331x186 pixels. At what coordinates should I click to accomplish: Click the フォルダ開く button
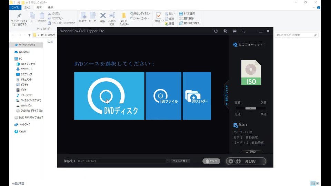181,161
